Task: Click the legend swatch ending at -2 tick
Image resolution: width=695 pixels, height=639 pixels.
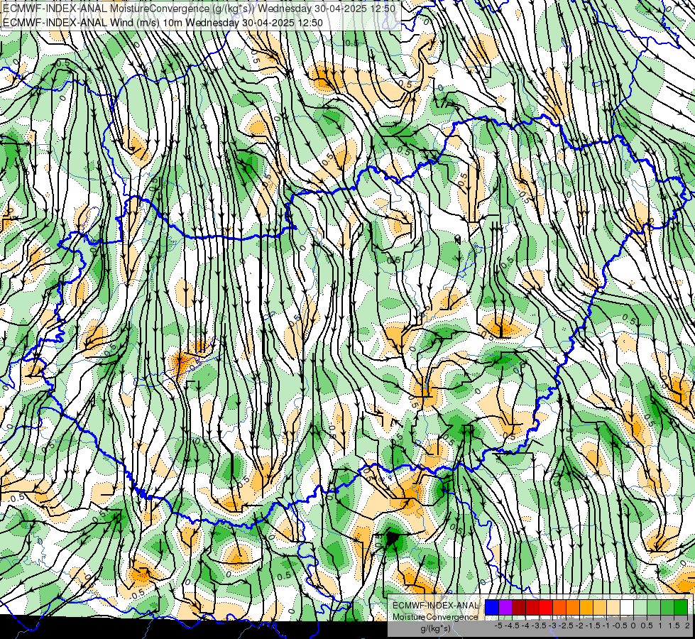Action: click(573, 607)
